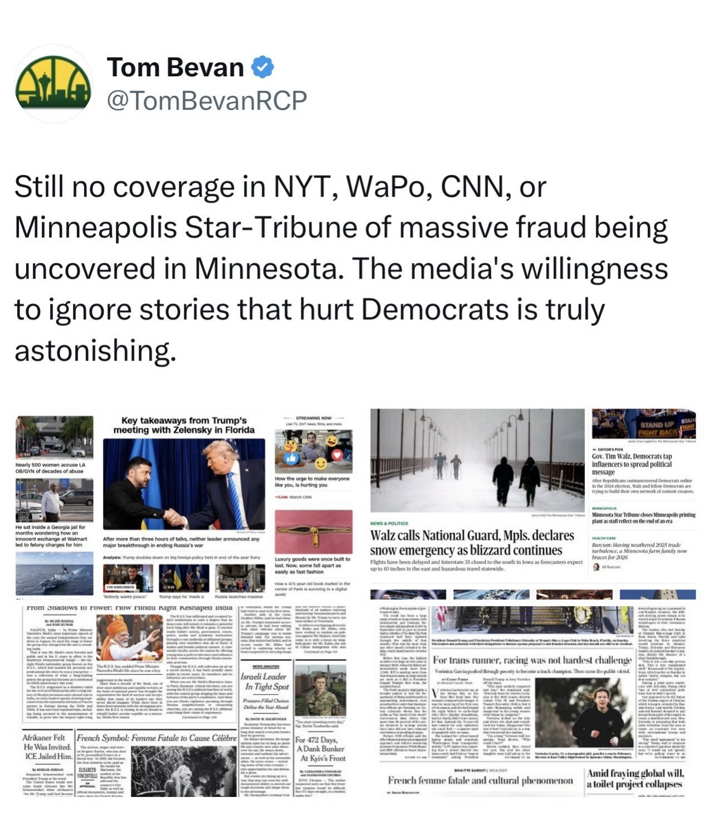This screenshot has height=817, width=718.
Task: Select the 'Key takeaways from Trump's meeting' headline
Action: pos(184,425)
